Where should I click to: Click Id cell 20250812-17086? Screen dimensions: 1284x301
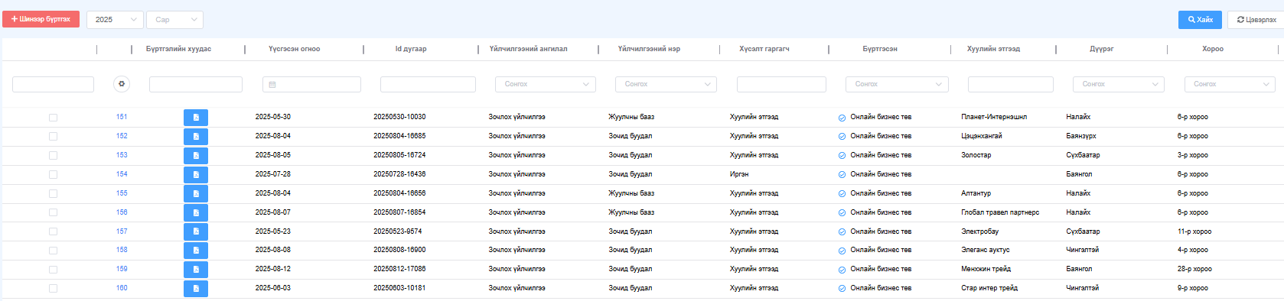399,269
